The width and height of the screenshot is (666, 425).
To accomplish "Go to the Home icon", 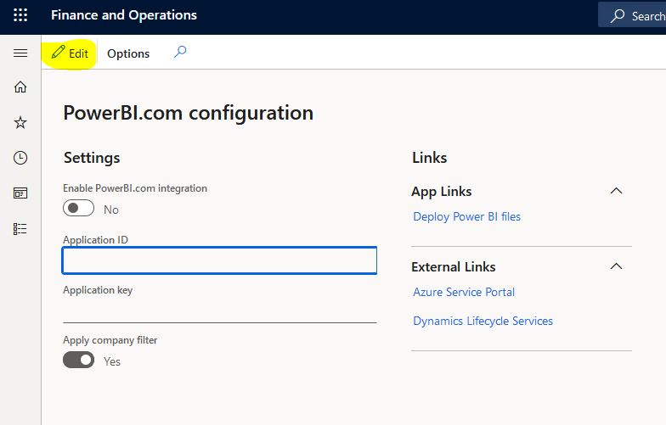I will (x=20, y=87).
